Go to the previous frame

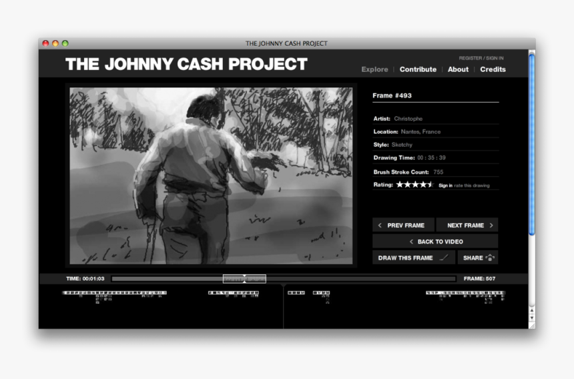(x=403, y=225)
